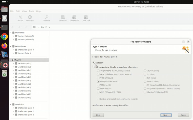Collapse the RAID Volumes tree group

click(10, 46)
